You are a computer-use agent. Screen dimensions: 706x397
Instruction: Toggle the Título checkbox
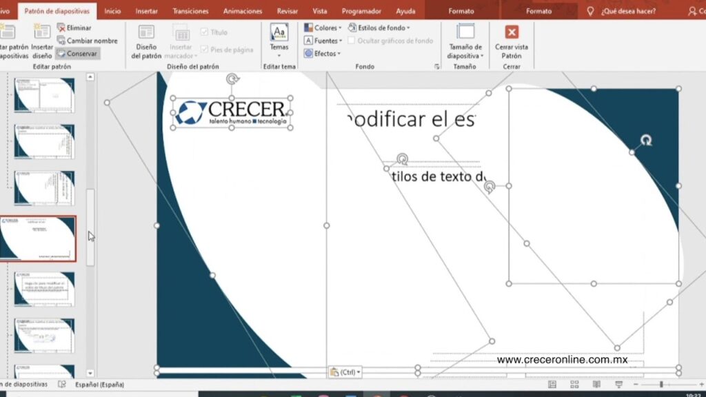click(x=204, y=30)
